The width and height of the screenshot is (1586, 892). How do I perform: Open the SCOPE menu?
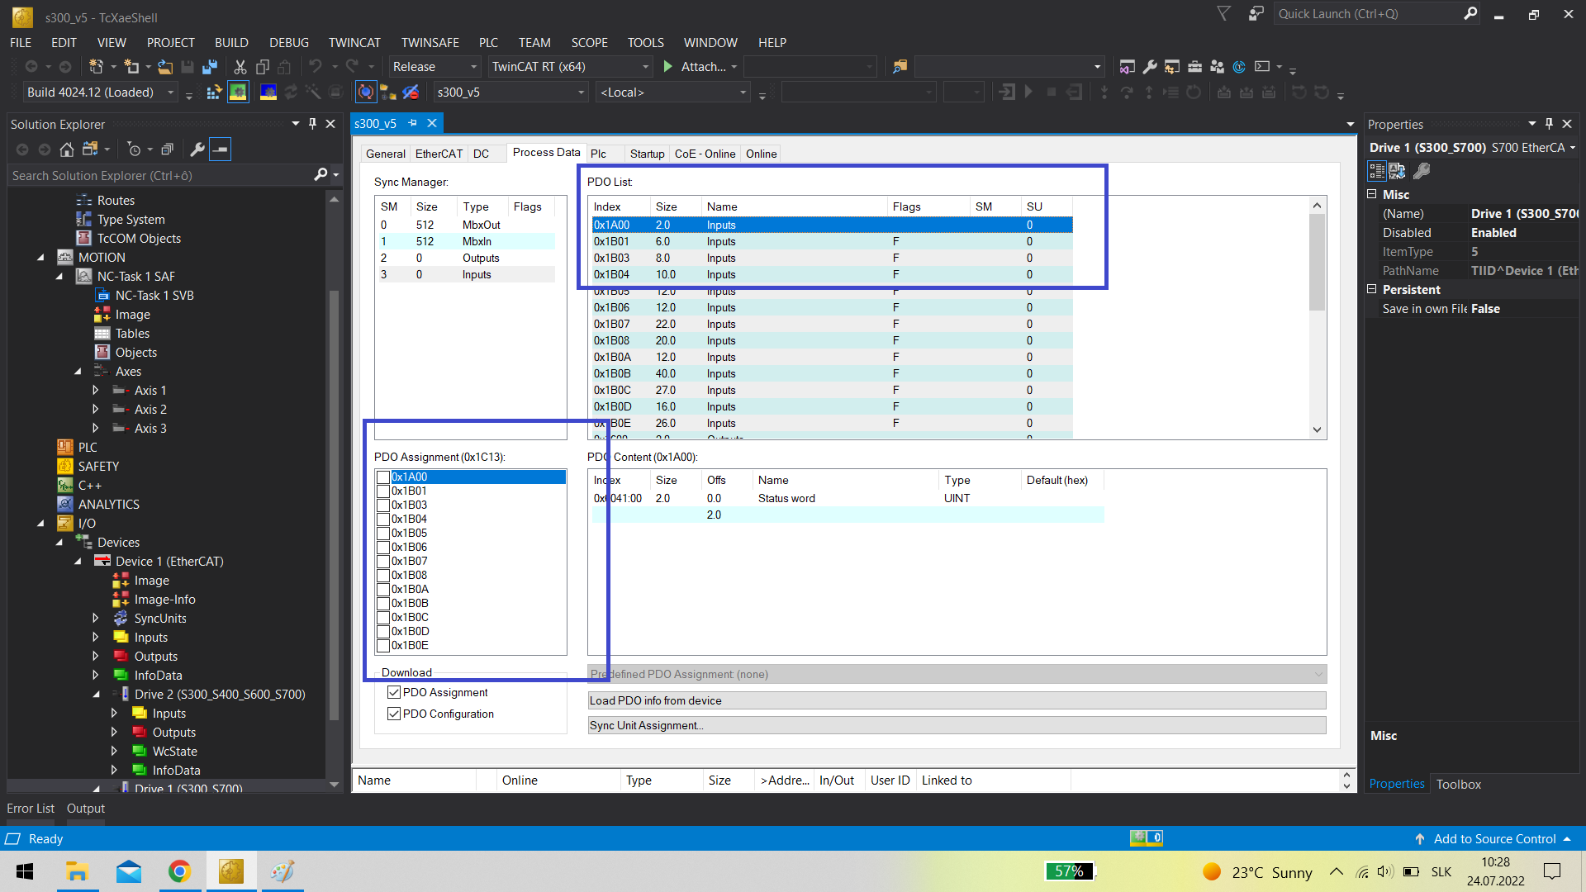[x=589, y=43]
